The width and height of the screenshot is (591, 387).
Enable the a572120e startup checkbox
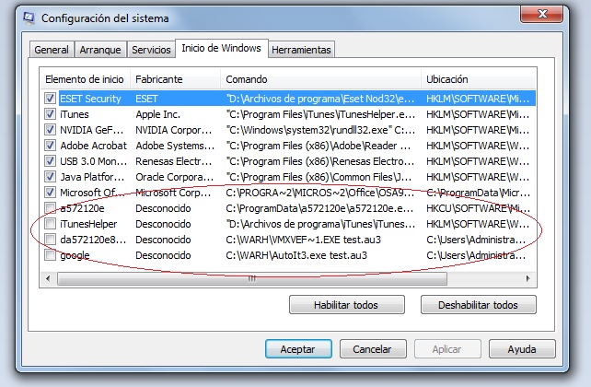tap(50, 208)
